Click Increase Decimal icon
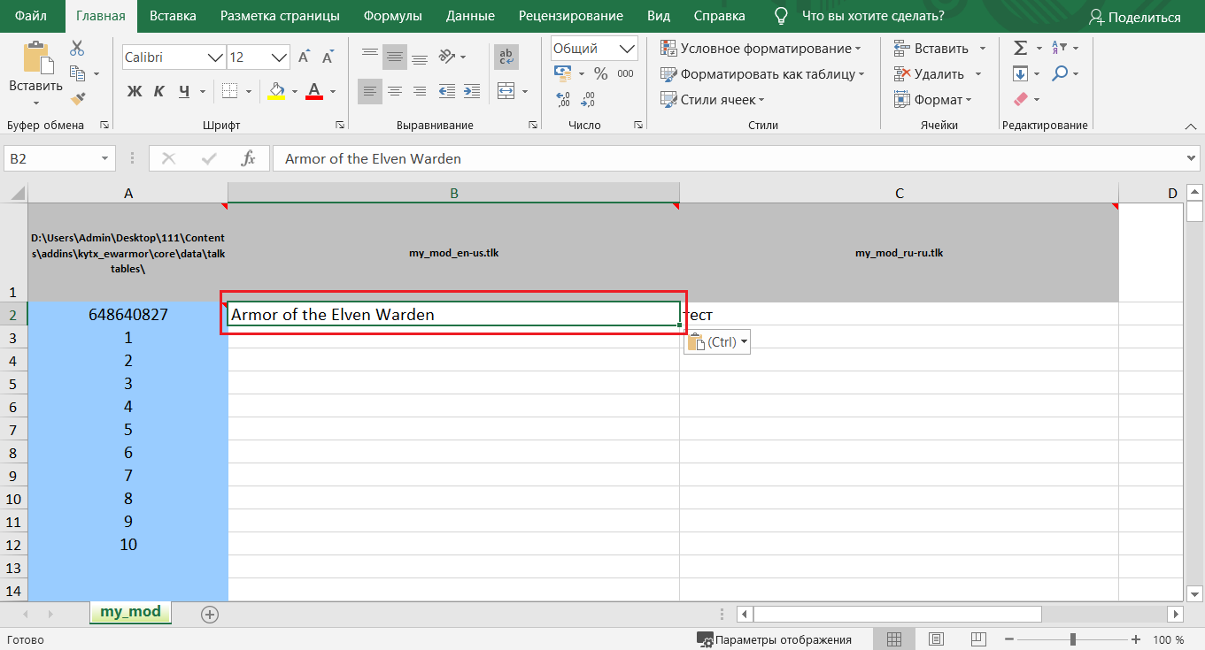Screen dimensions: 1205x650 click(x=563, y=98)
